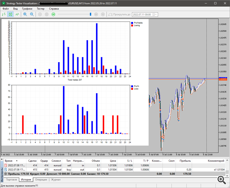Screen dimensions: 230x188
Task: Click the fast-forward playback button
Action: pos(96,14)
